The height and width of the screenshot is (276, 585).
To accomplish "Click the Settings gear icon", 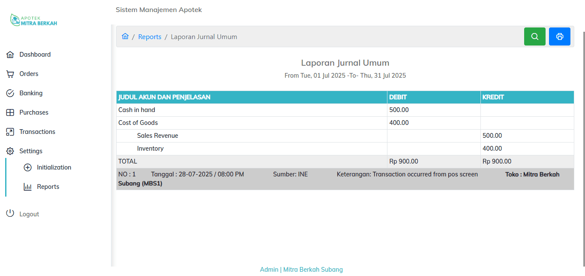I will [10, 151].
